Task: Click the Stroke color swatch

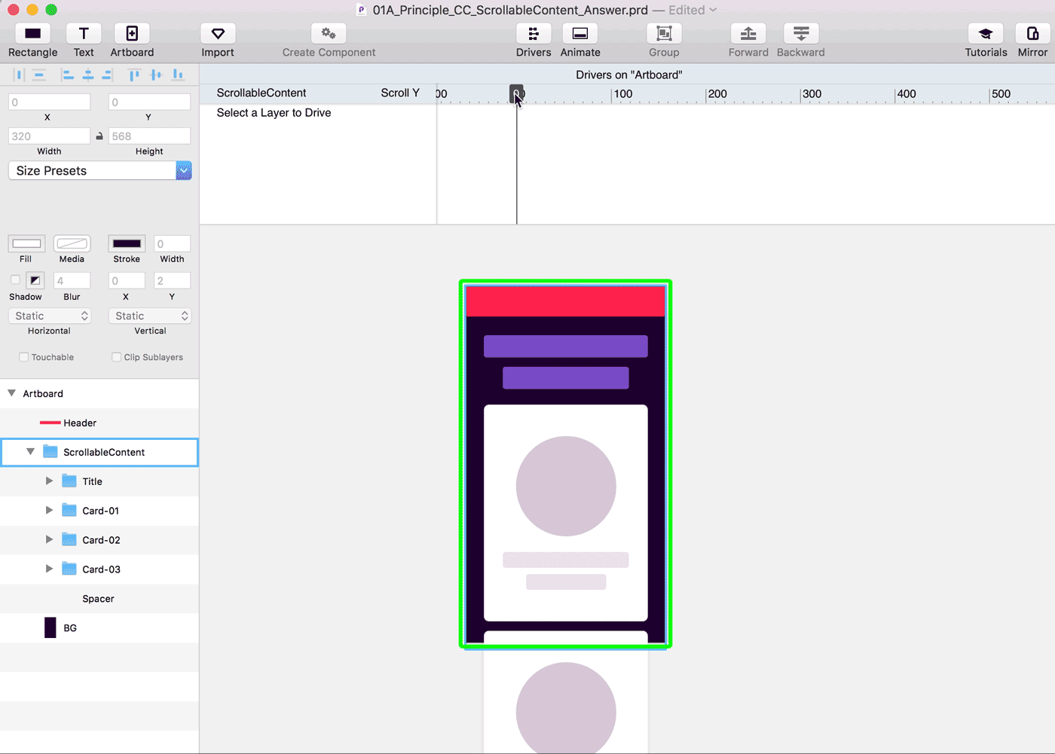Action: [127, 243]
